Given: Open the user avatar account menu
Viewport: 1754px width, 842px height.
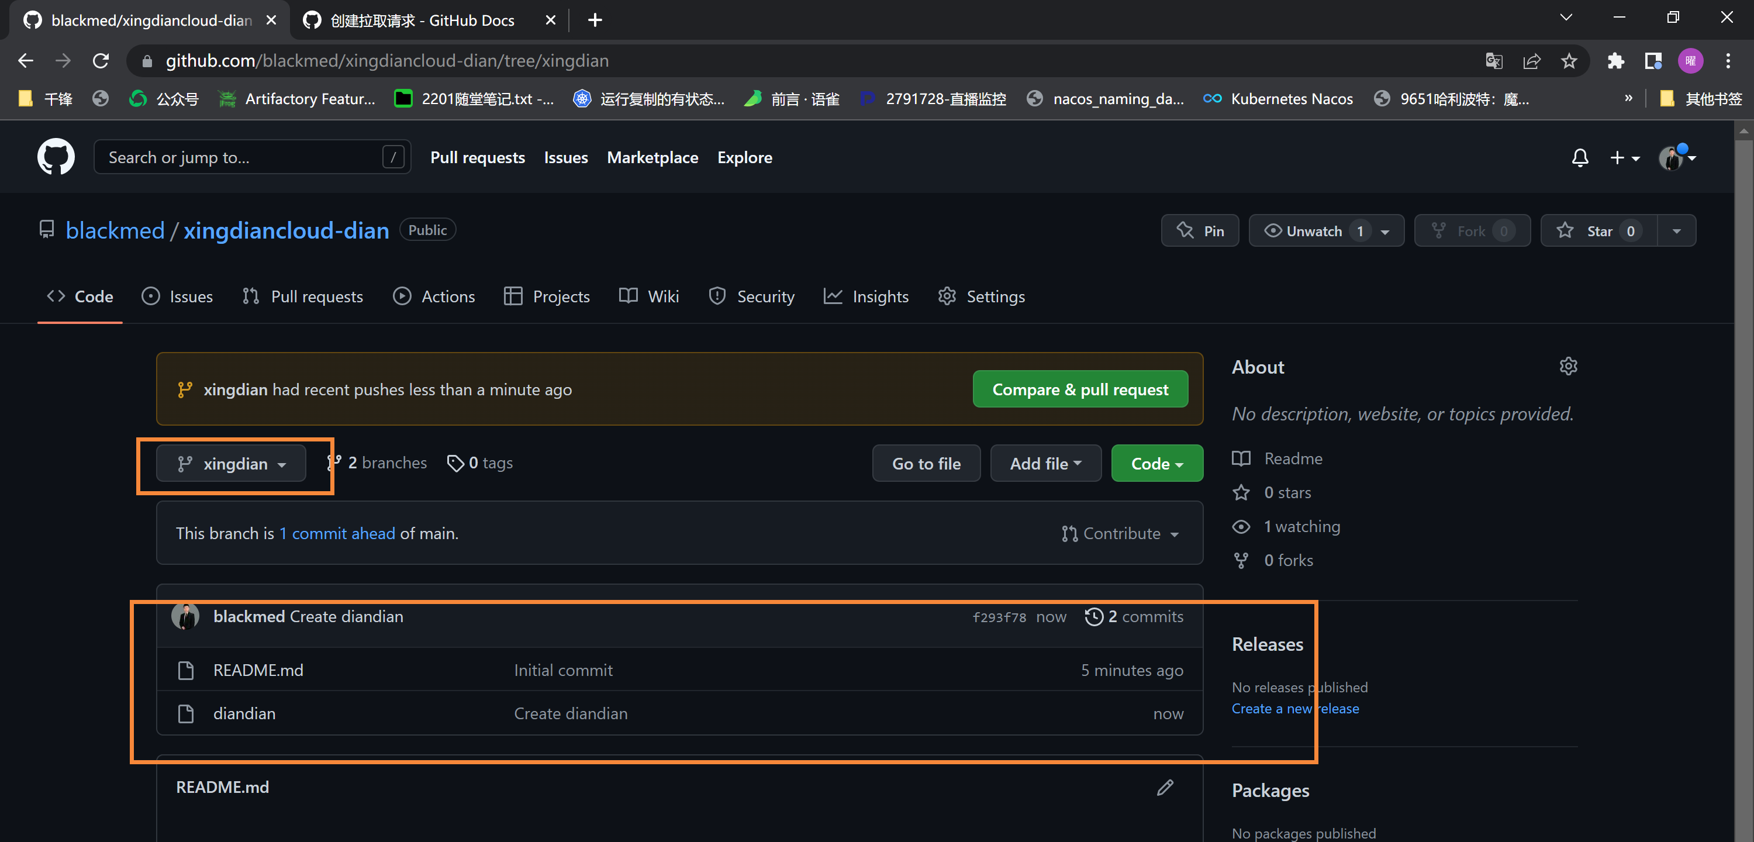Looking at the screenshot, I should pyautogui.click(x=1676, y=157).
